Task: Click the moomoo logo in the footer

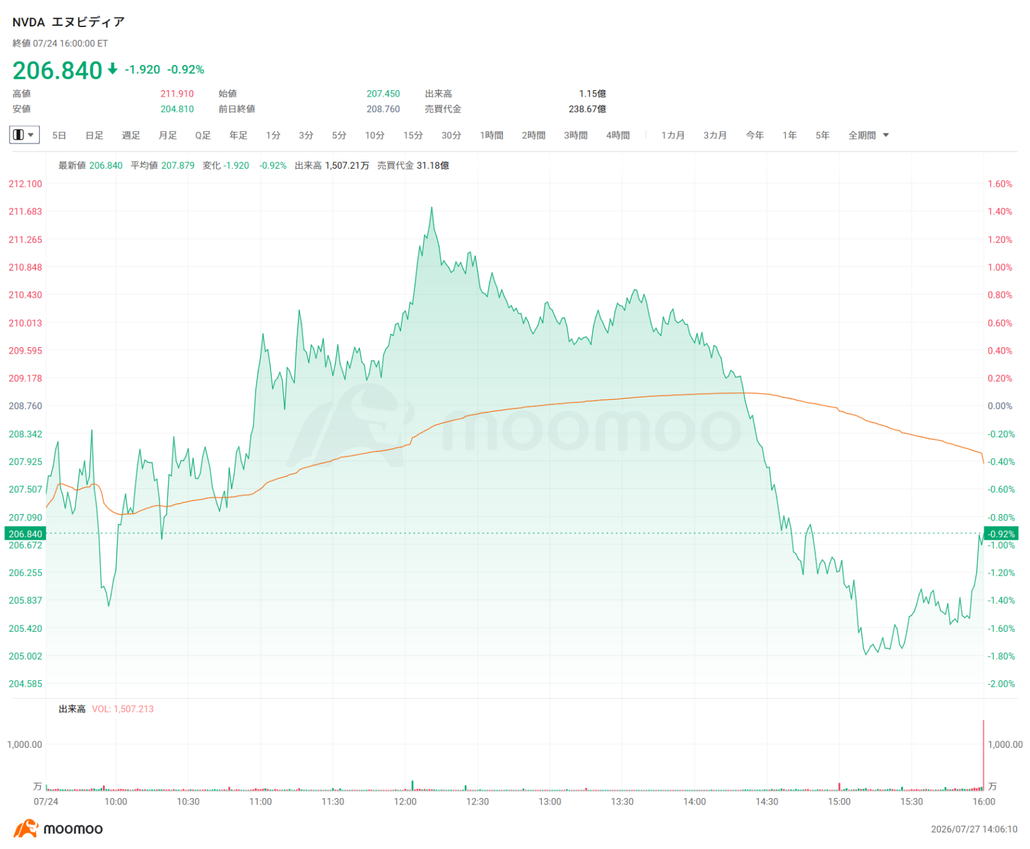Action: [58, 828]
